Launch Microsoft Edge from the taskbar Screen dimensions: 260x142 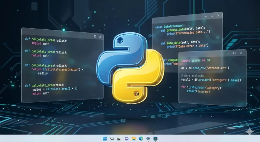coord(141,139)
